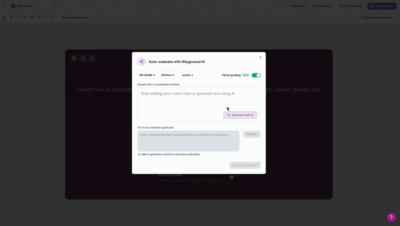Click the answer key rubric text area
Screen dimensions: 400x226
[199, 104]
